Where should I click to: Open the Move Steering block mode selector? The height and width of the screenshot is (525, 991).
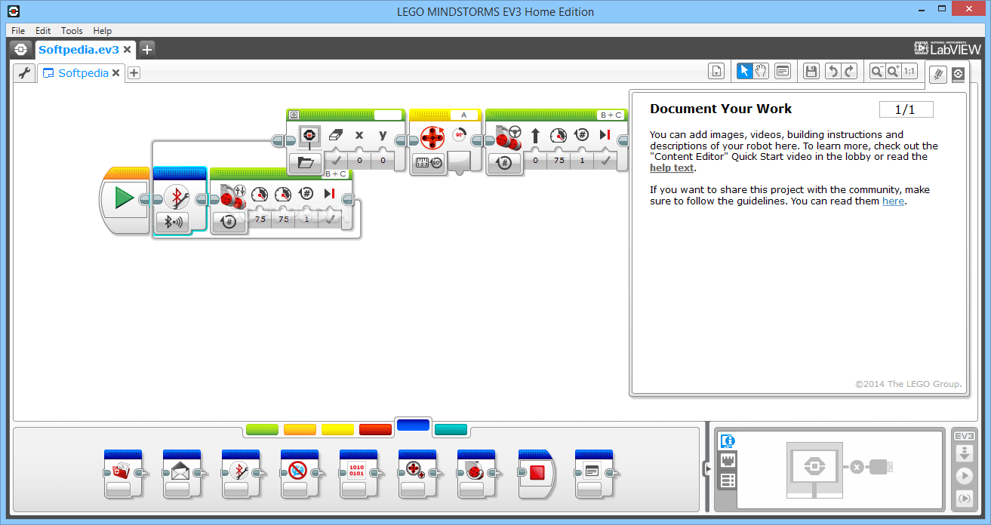[505, 162]
